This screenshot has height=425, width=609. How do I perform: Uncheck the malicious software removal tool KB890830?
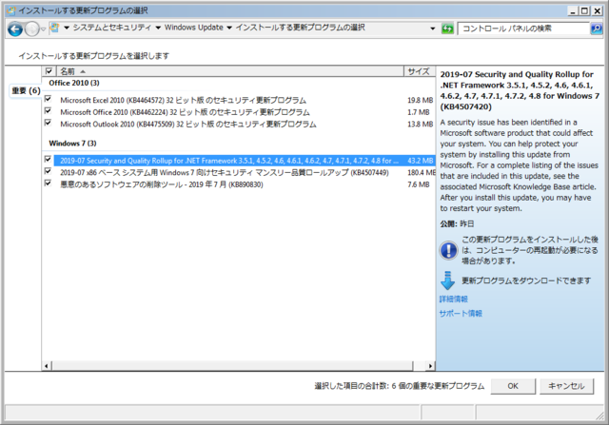(x=48, y=183)
